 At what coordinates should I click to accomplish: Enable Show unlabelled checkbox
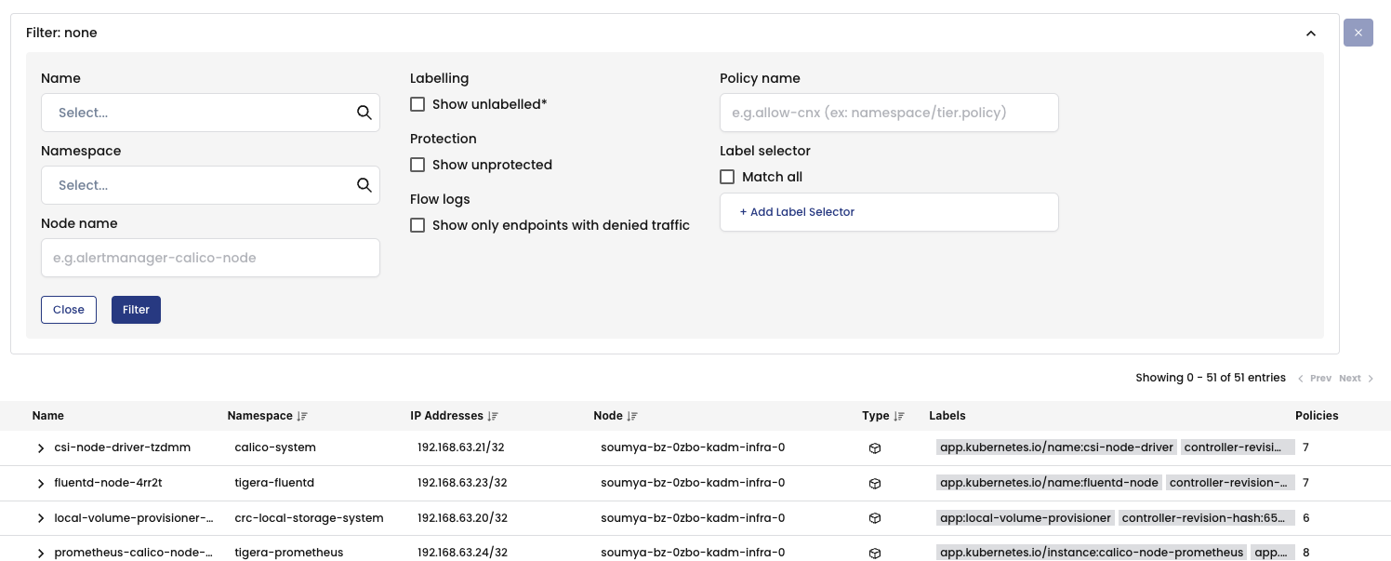click(x=417, y=104)
